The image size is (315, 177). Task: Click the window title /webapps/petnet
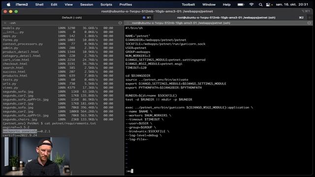click(x=157, y=11)
